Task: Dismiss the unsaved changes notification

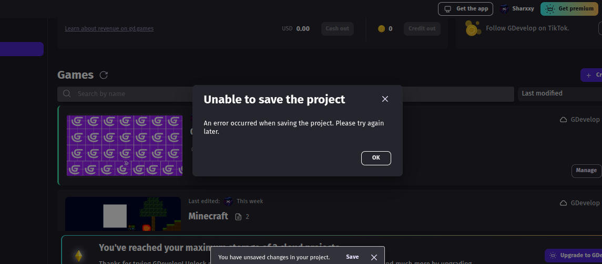Action: [x=374, y=257]
